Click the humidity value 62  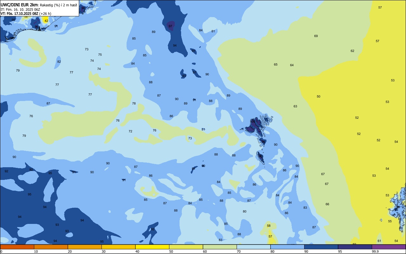coord(352,51)
